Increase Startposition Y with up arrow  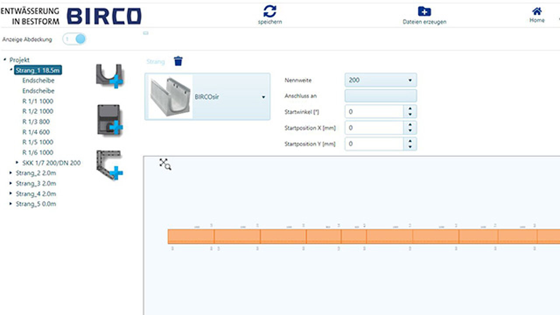tap(410, 140)
